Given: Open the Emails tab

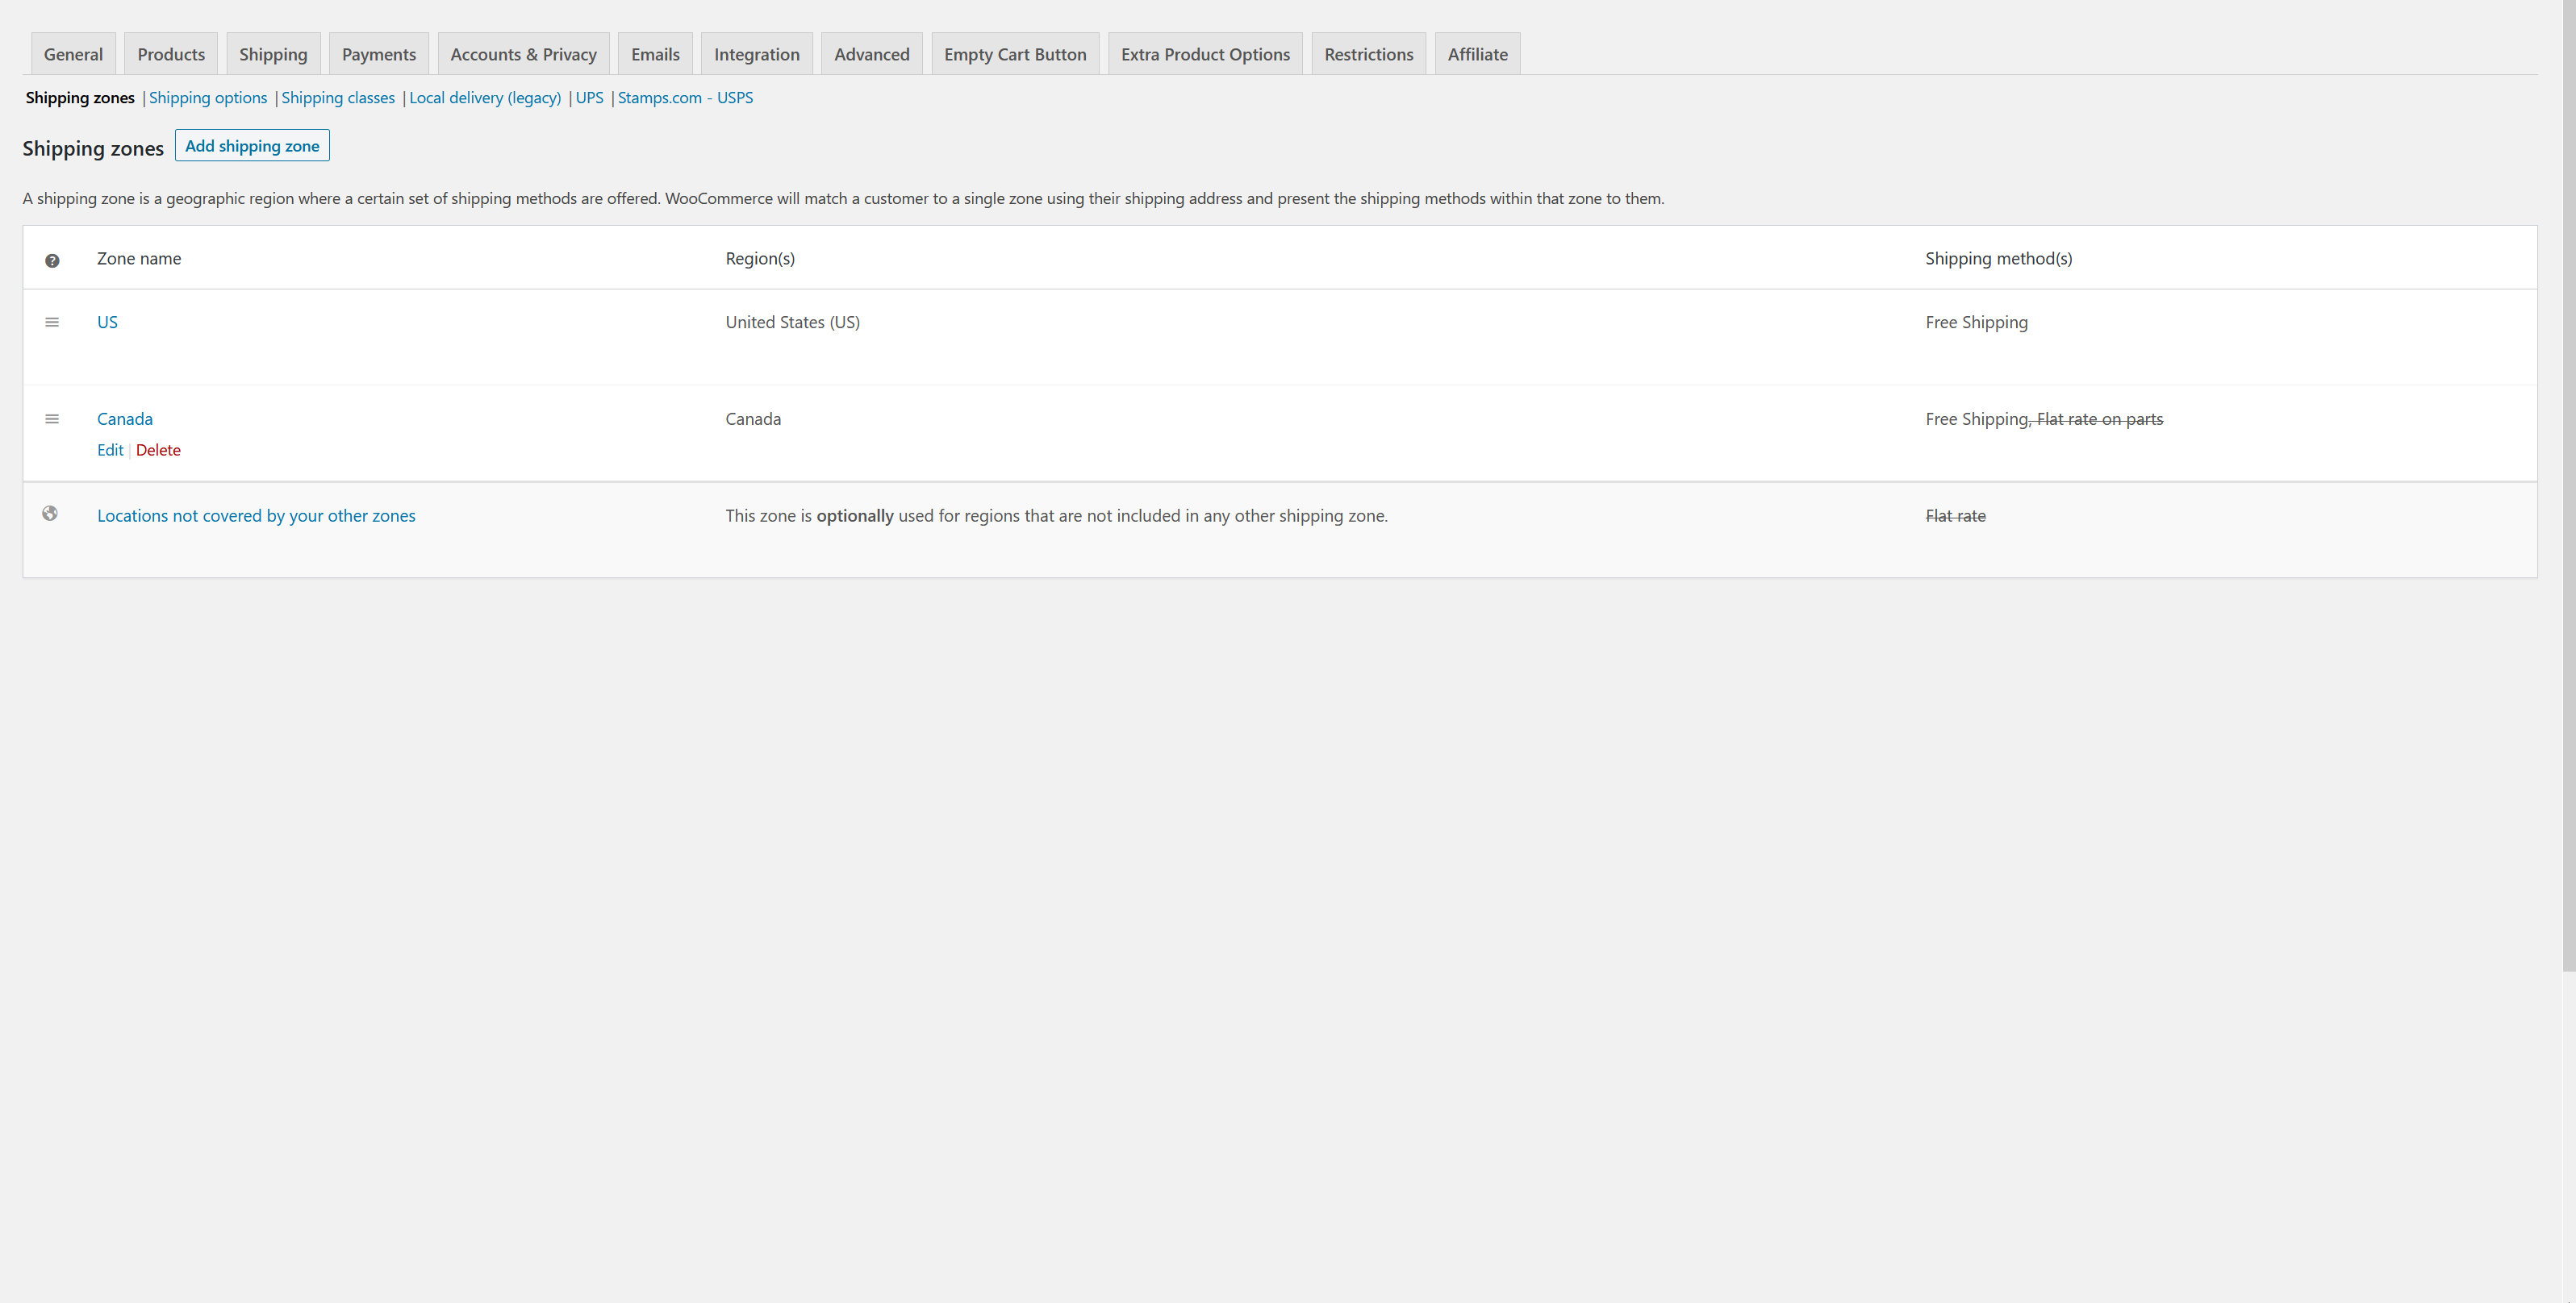Looking at the screenshot, I should 655,54.
